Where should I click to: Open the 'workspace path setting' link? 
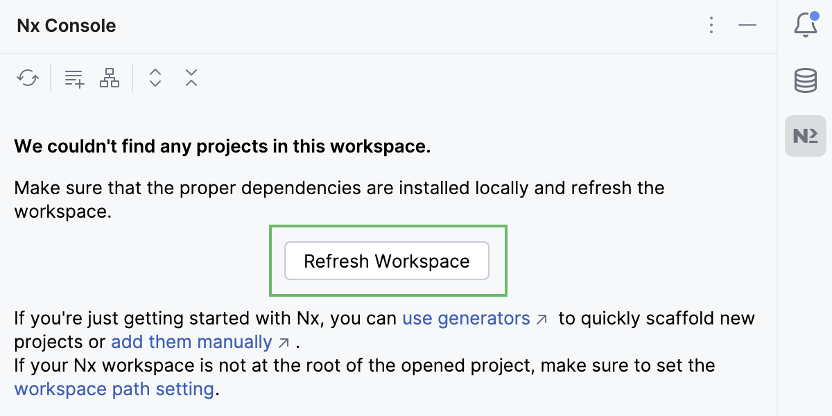pos(113,389)
